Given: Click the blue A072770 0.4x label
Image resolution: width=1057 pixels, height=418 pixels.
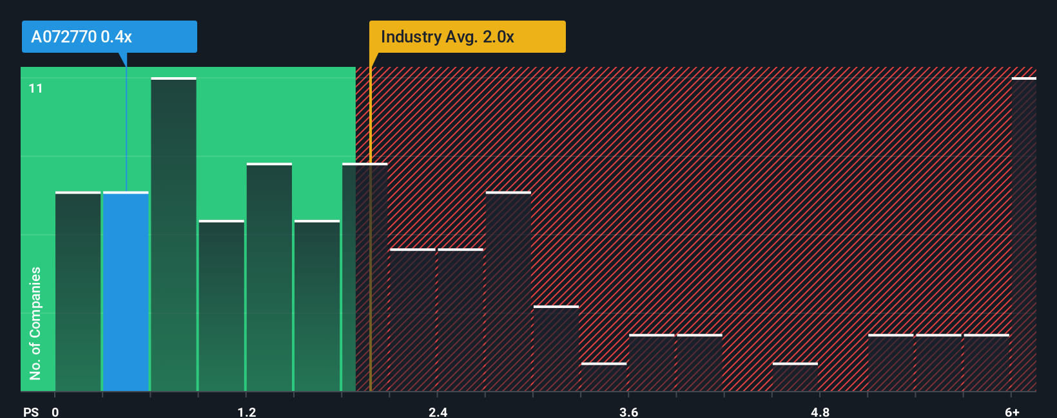Looking at the screenshot, I should coord(110,37).
